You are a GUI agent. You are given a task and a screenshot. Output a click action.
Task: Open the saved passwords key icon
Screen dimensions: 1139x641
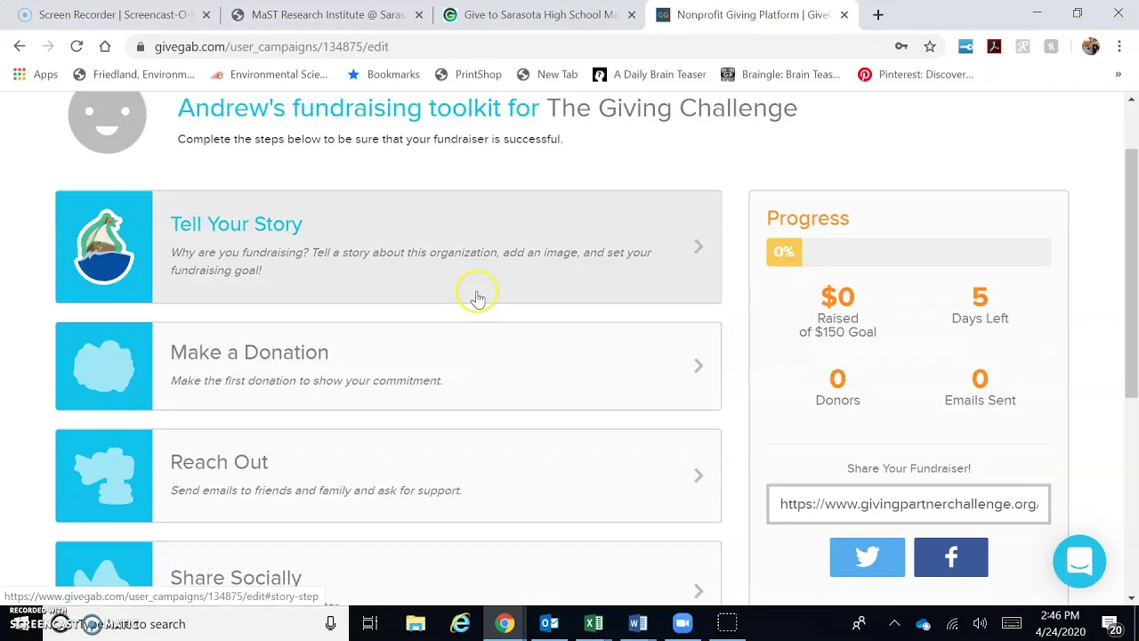[901, 46]
